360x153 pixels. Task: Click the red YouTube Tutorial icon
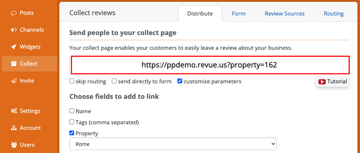[x=322, y=81]
